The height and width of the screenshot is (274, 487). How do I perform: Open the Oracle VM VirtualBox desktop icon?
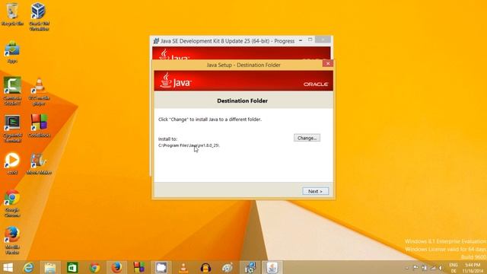point(39,17)
